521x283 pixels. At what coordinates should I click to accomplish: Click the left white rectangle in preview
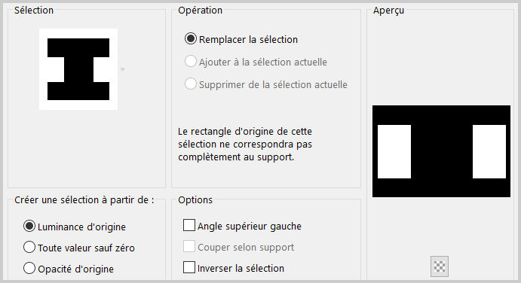coord(394,151)
